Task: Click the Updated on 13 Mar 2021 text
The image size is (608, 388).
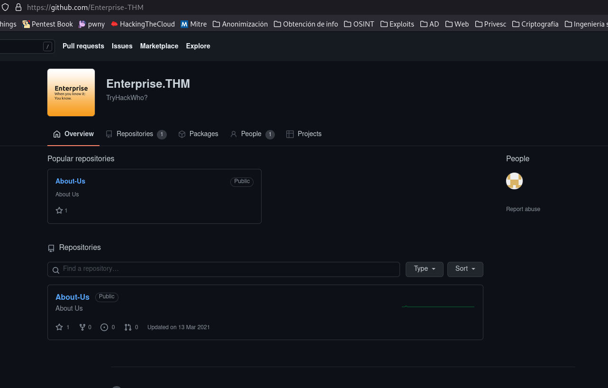Action: tap(179, 327)
